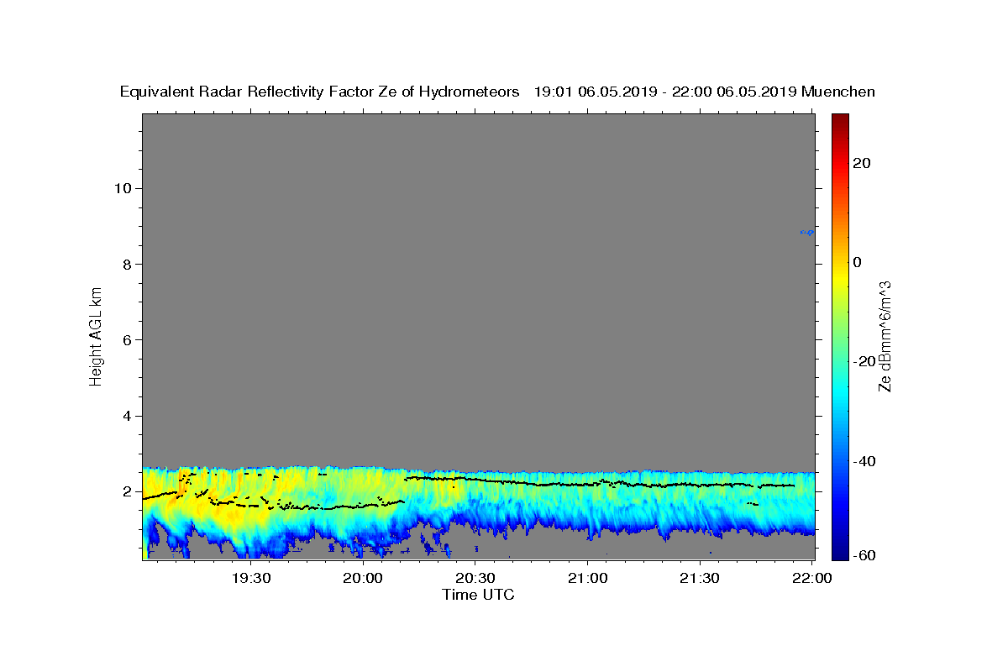The width and height of the screenshot is (1008, 672).
Task: Click the 21:30 time tick label
Action: [699, 578]
